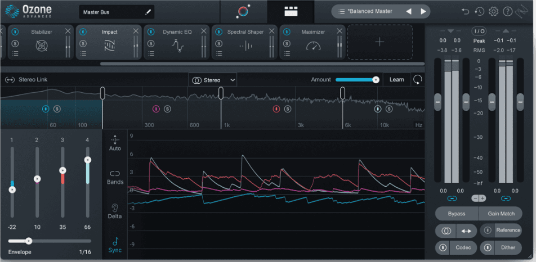Toggle power of Dynamic EQ module

click(151, 31)
